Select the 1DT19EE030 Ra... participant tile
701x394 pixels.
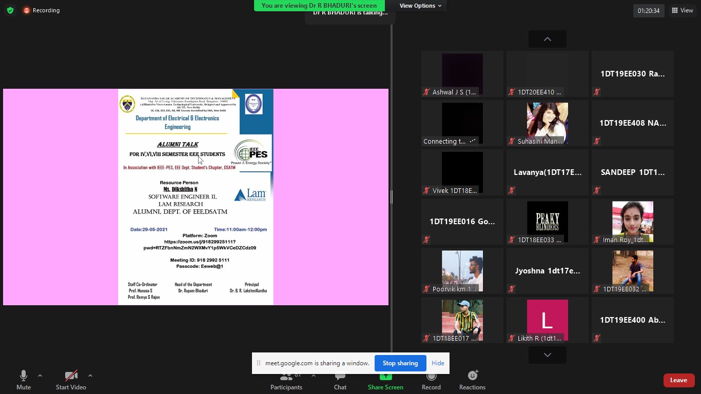click(x=633, y=74)
